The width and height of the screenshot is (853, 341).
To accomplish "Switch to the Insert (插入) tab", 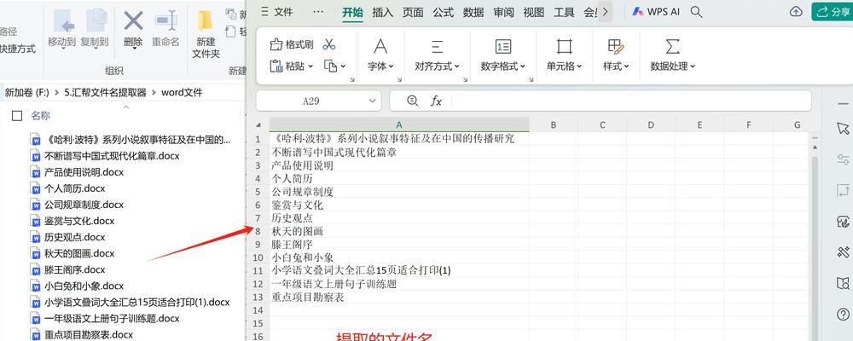I will (382, 13).
